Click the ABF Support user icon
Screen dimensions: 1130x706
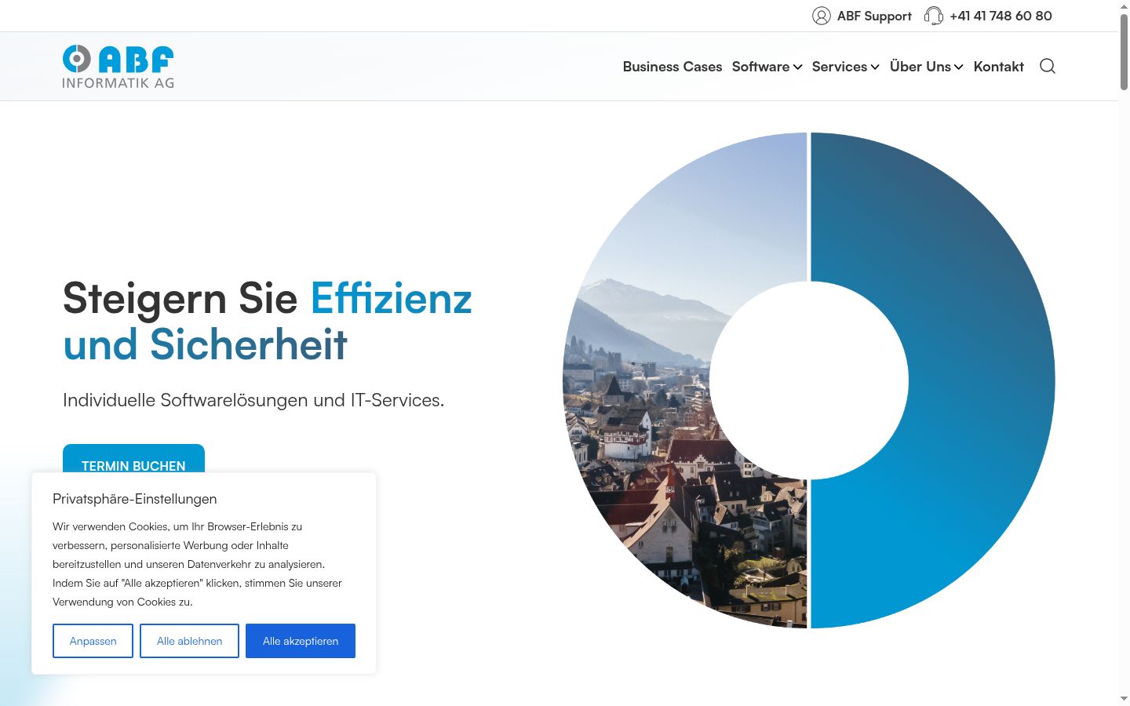[822, 16]
